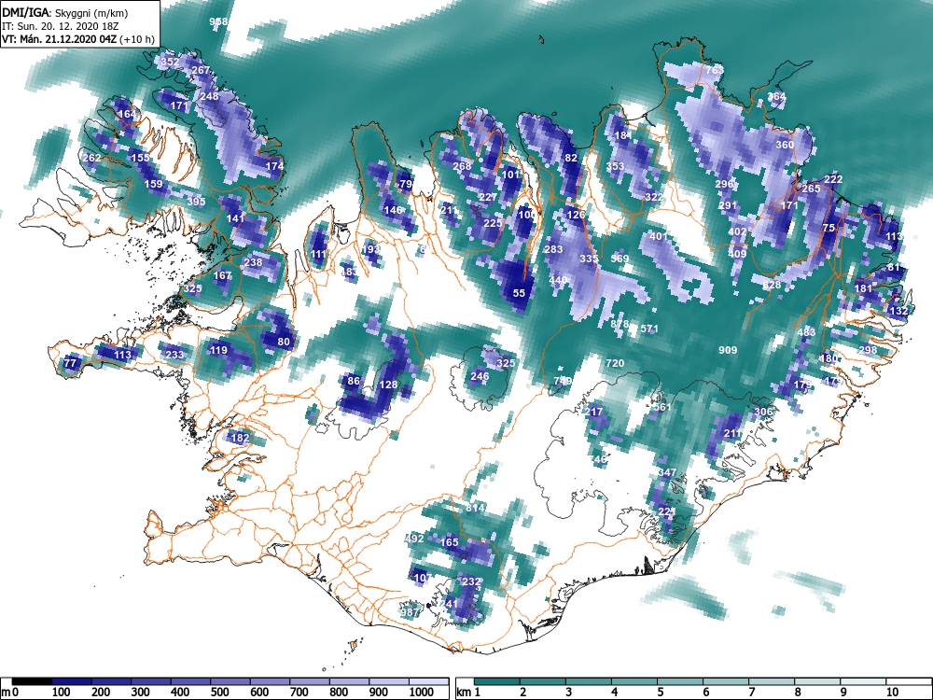Click the 360 visibility value
Screen dimensions: 933x700
click(x=785, y=145)
